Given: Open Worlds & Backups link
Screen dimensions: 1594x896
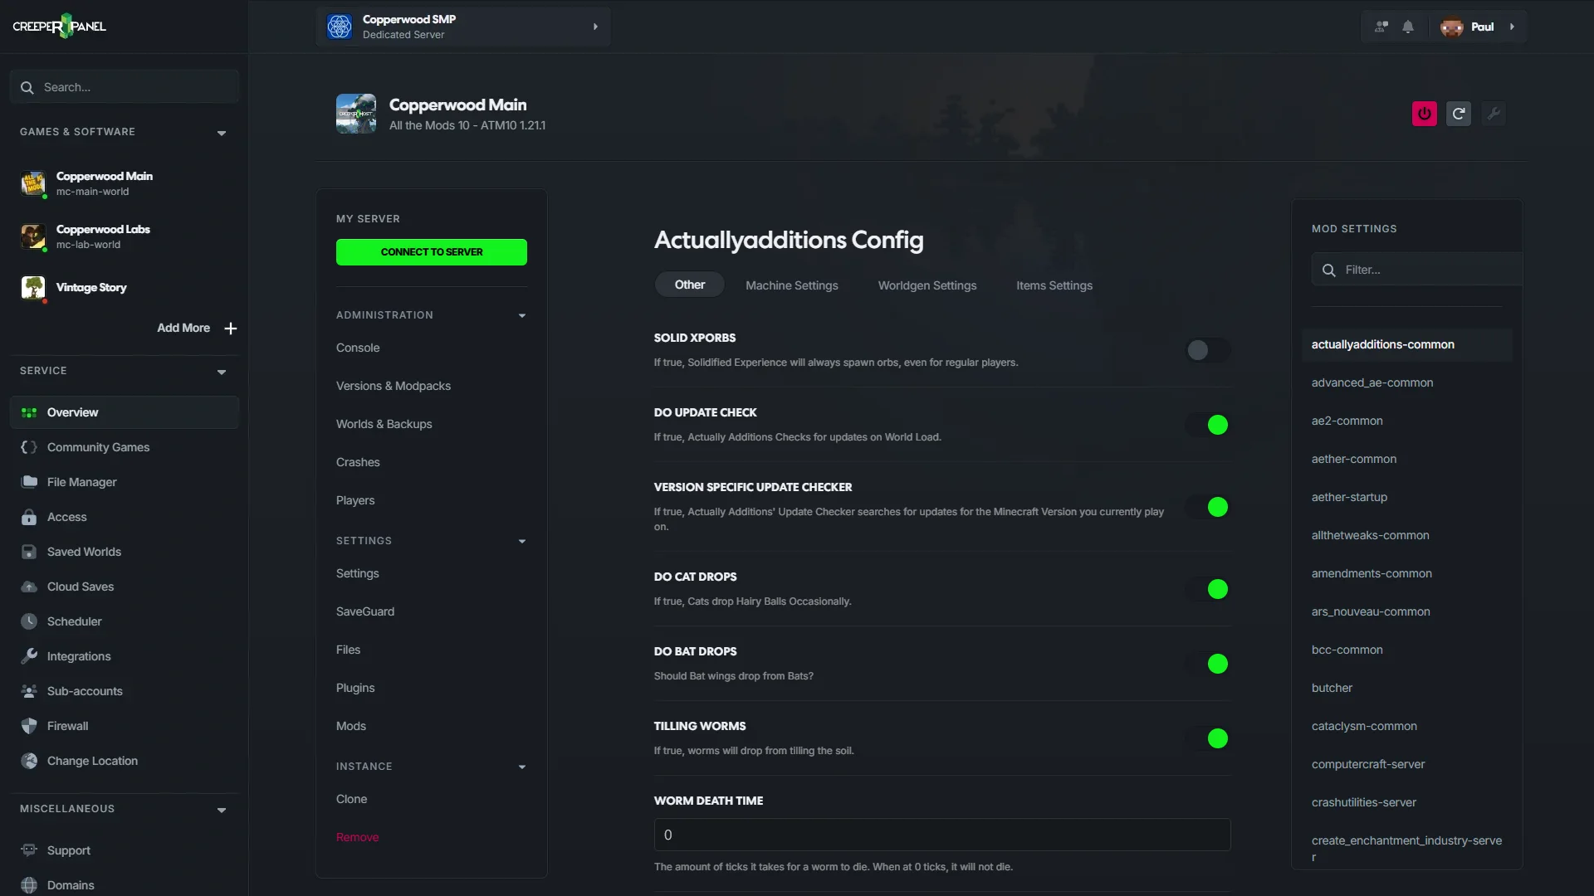Looking at the screenshot, I should tap(384, 424).
